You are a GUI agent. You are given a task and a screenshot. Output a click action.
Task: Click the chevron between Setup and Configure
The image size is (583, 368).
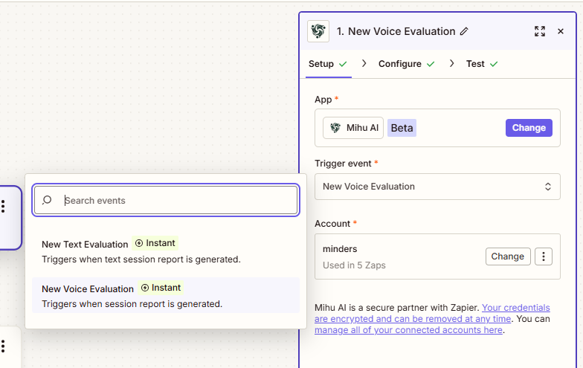click(364, 64)
